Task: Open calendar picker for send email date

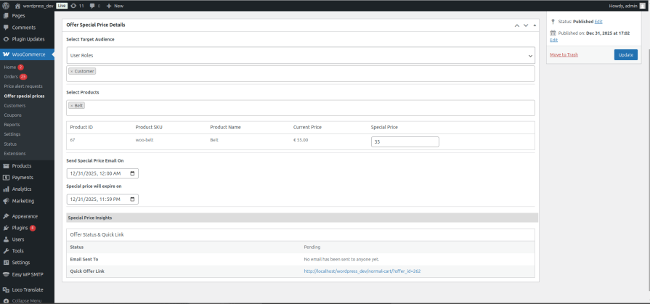Action: (x=131, y=173)
